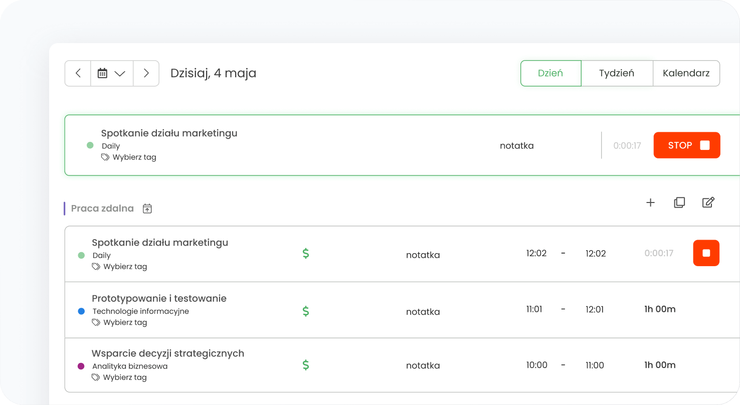Toggle billable dollar icon for Prototypowanie i testowanie
The image size is (740, 405).
(306, 311)
